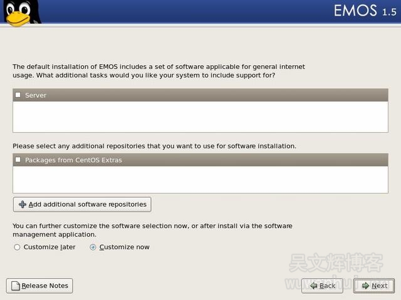This screenshot has height=300, width=401.
Task: Highlight the Packages from CentOS Extras label
Action: (73, 160)
